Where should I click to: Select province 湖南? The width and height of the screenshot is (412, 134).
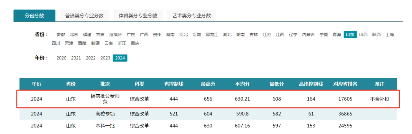[x=240, y=35]
